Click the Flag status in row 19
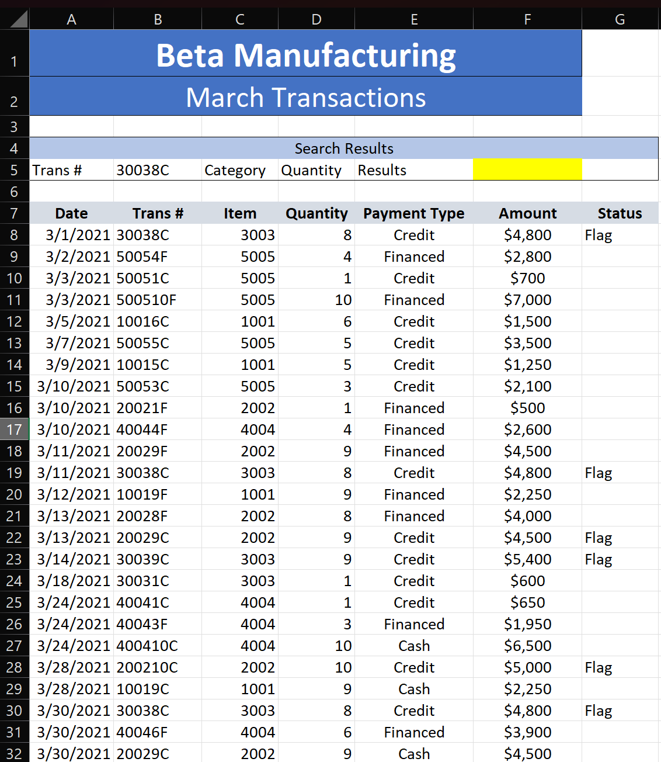This screenshot has height=762, width=661. tap(620, 473)
